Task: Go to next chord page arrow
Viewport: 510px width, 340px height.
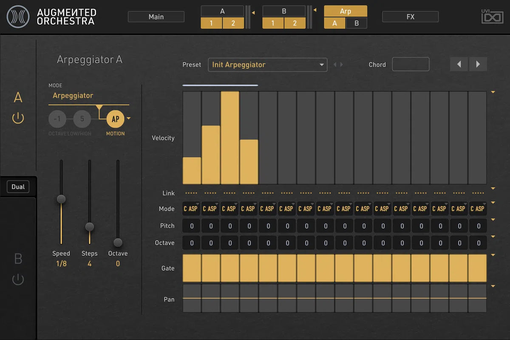Action: 478,65
